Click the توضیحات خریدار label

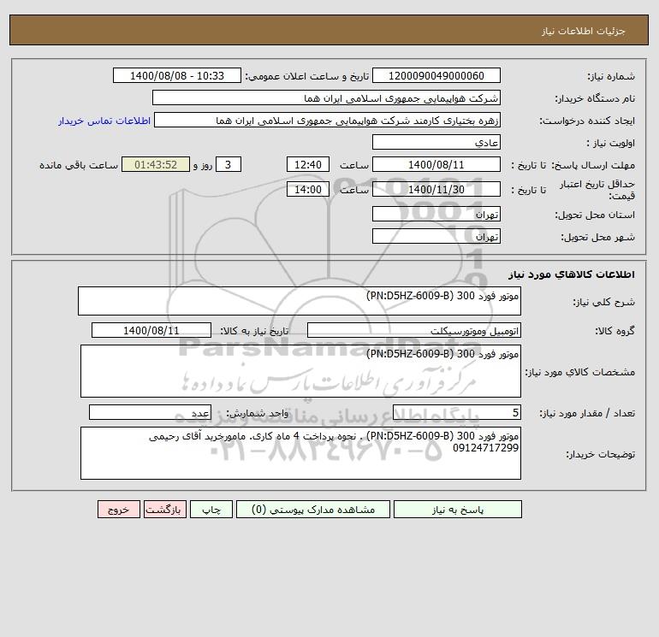tap(600, 454)
